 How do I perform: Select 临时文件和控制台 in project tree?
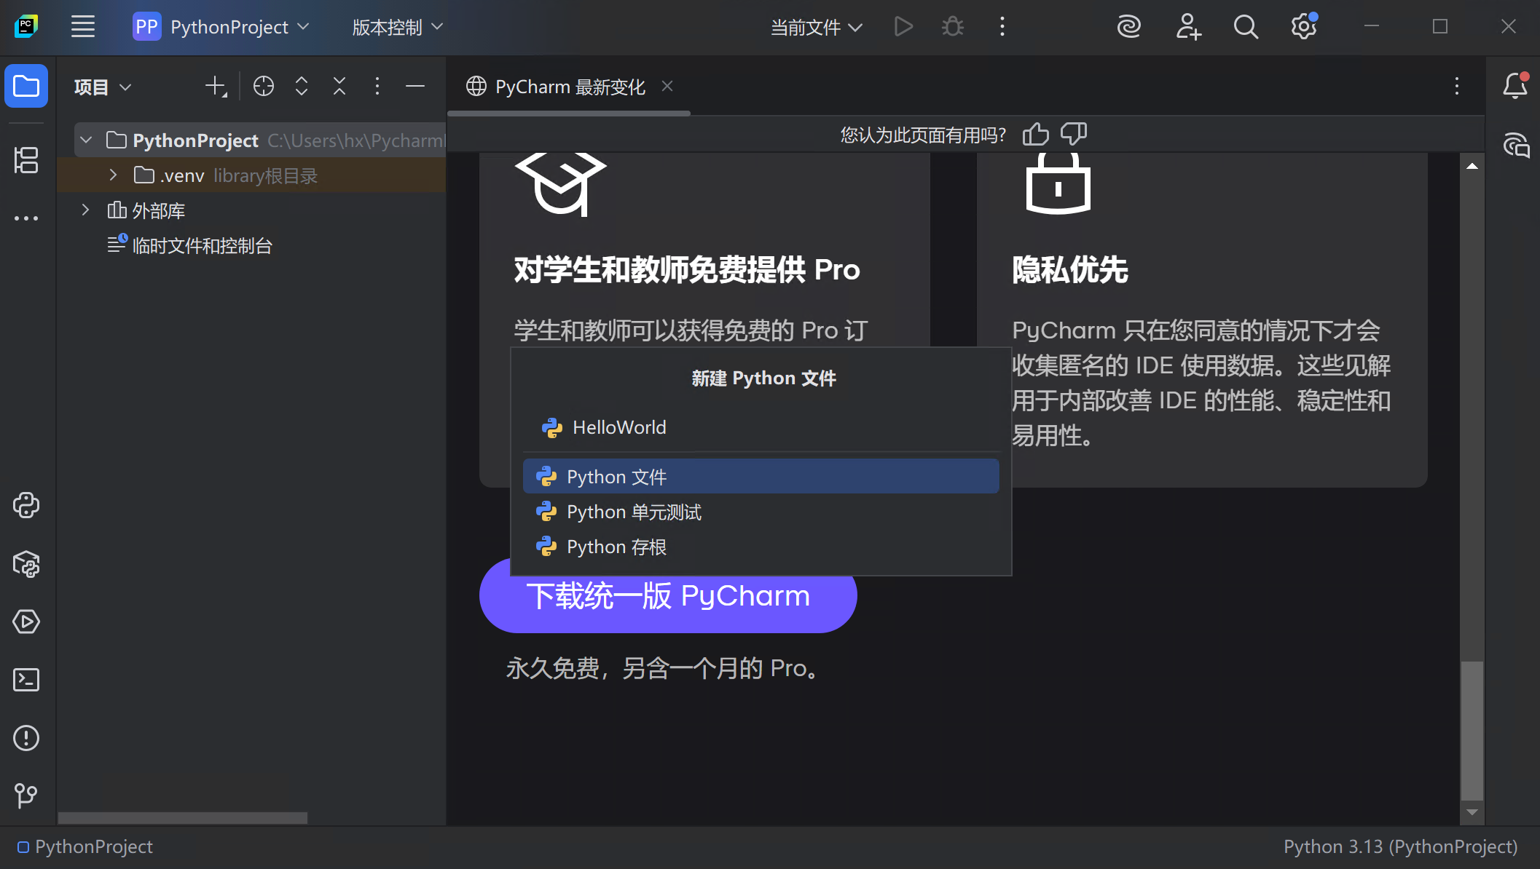(190, 245)
